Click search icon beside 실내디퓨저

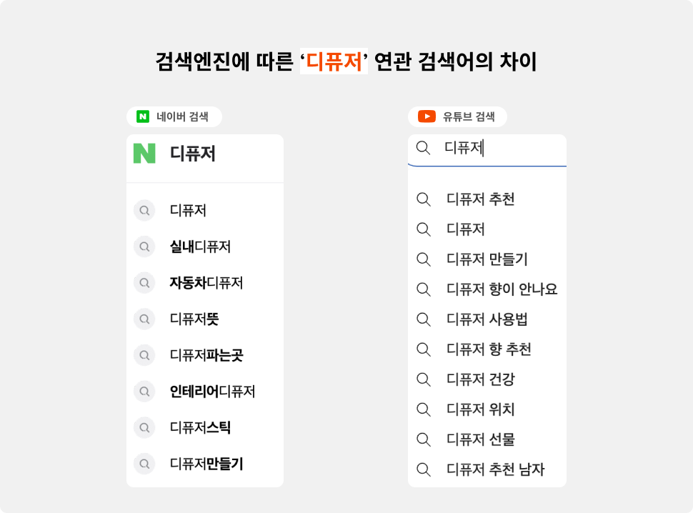click(x=144, y=246)
